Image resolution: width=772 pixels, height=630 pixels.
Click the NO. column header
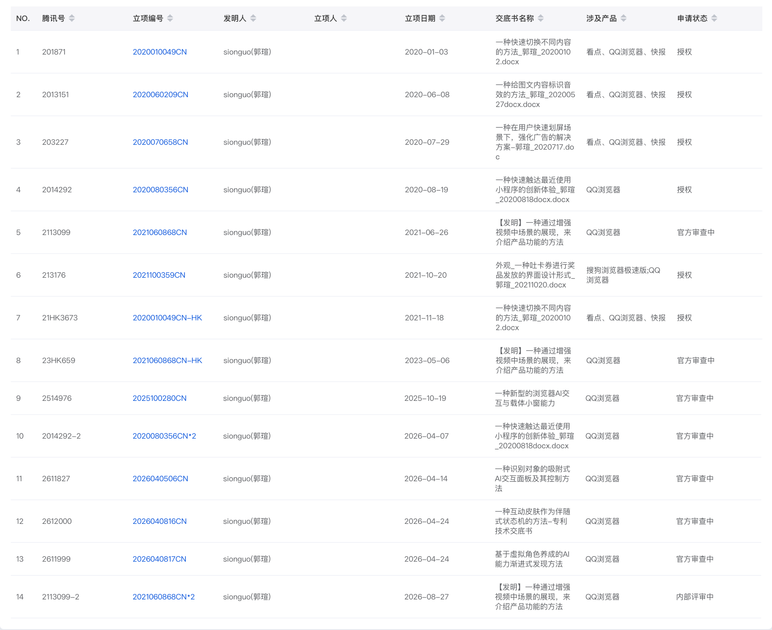tap(23, 18)
